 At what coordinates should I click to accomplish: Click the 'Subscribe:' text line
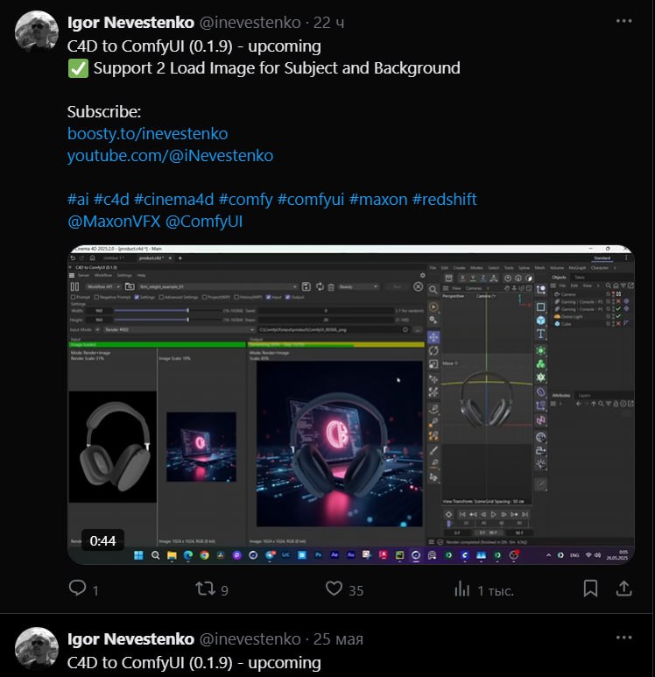[104, 112]
